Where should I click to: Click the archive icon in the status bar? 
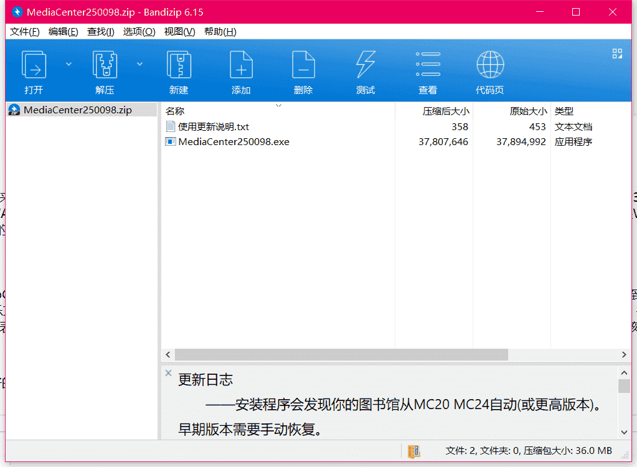(x=413, y=451)
